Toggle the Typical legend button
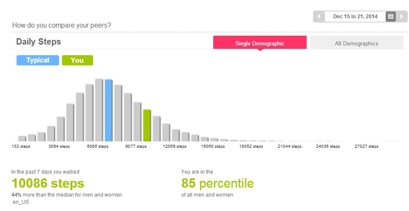Image resolution: width=409 pixels, height=211 pixels. [38, 60]
